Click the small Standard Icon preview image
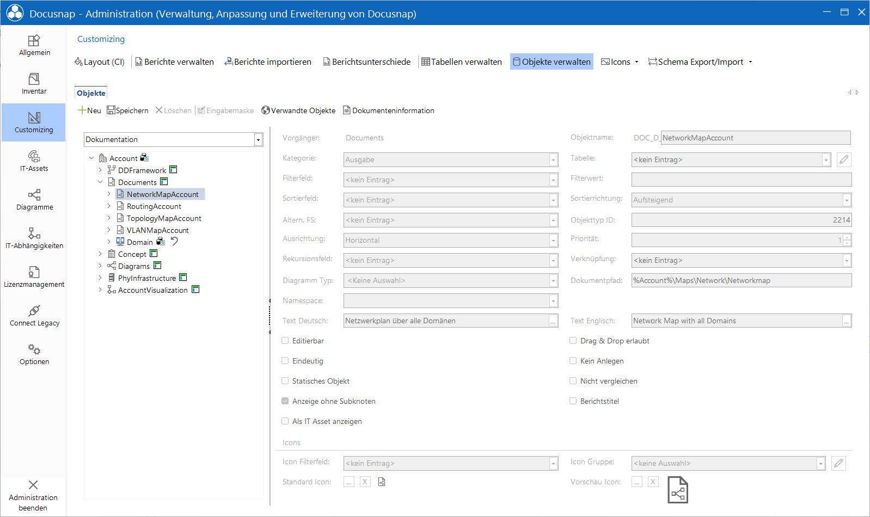 [382, 482]
